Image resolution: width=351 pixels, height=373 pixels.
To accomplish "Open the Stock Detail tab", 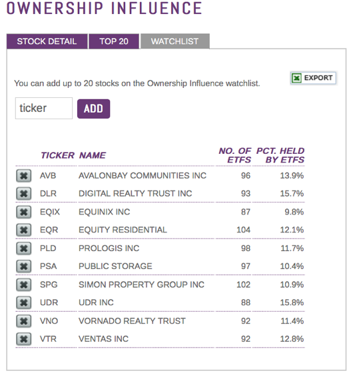I will pyautogui.click(x=47, y=41).
